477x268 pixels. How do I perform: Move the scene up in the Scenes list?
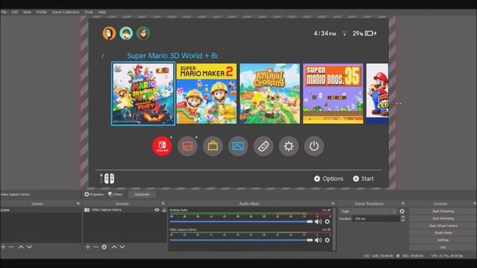pyautogui.click(x=21, y=247)
